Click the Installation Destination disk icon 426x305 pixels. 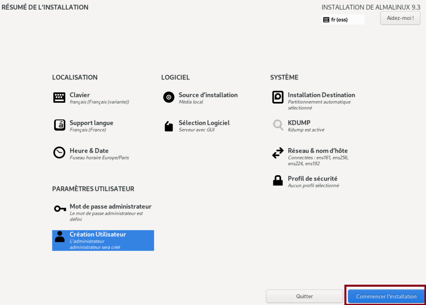278,97
